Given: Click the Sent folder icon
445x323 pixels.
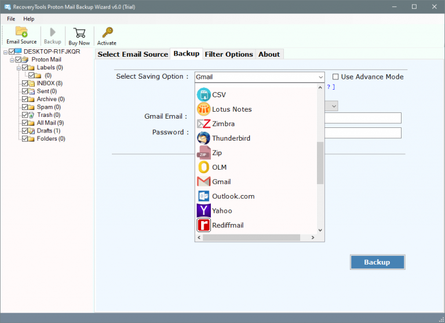Looking at the screenshot, I should coord(31,91).
